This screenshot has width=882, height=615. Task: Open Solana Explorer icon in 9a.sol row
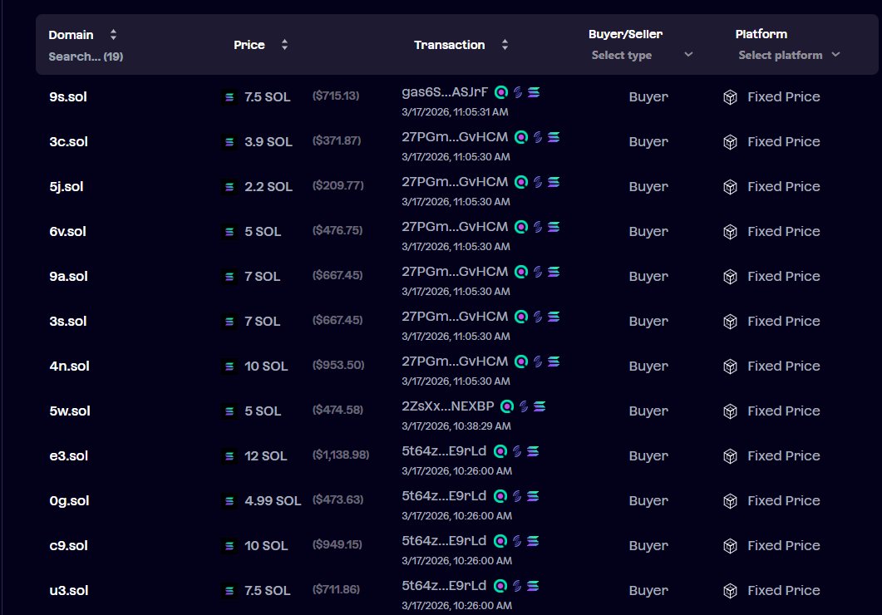click(x=554, y=272)
